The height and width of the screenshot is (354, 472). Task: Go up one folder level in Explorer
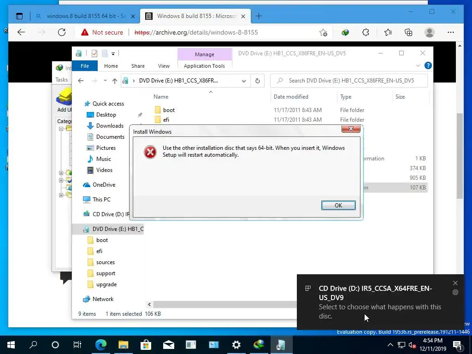(x=115, y=81)
